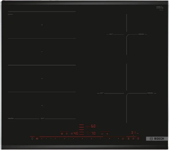This screenshot has width=176, height=156.
Task: Set power level 5 on the slider scale
Action: 83,139
